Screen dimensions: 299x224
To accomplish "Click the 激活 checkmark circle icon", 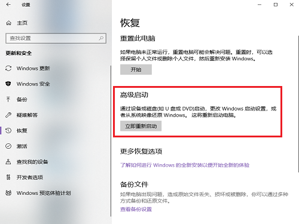I will pyautogui.click(x=8, y=146).
